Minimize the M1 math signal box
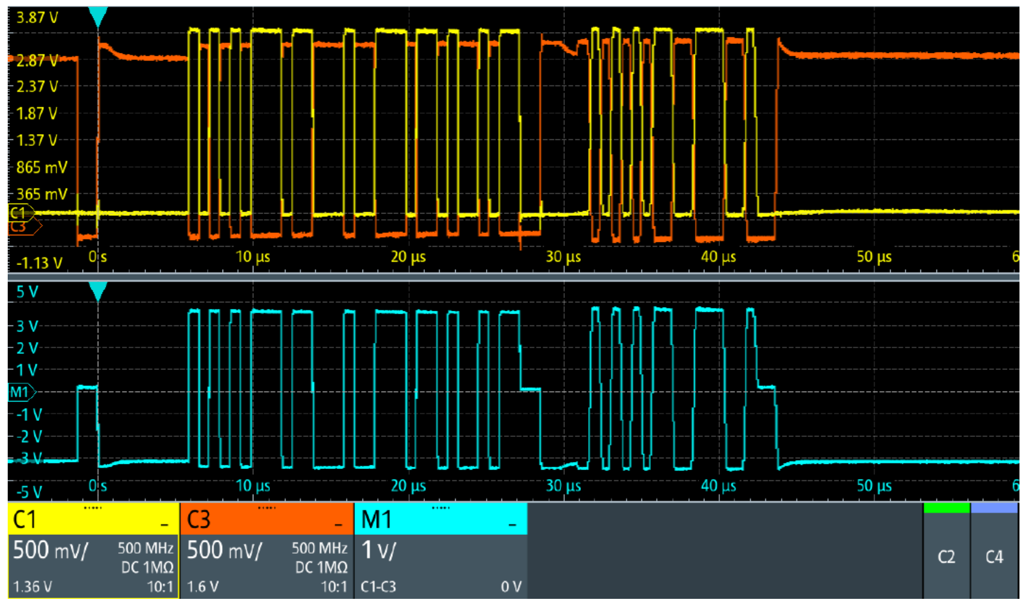This screenshot has height=603, width=1026. pyautogui.click(x=512, y=524)
